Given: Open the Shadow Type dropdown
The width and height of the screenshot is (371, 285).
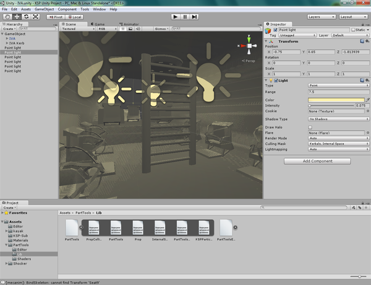Looking at the screenshot, I should click(x=338, y=118).
